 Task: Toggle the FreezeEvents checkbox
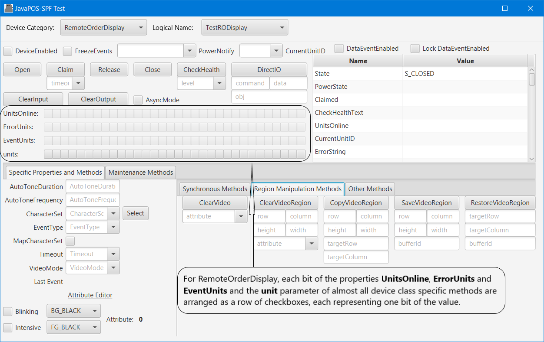point(67,51)
